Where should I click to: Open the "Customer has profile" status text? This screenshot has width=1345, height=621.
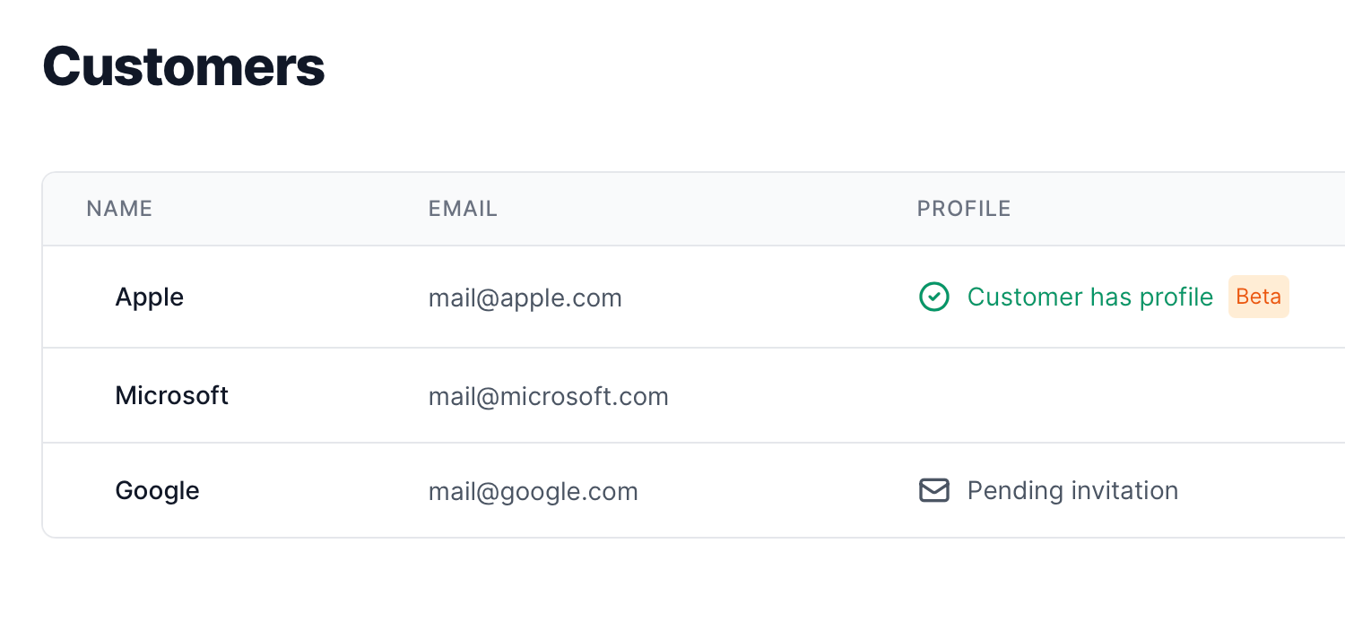coord(1089,297)
